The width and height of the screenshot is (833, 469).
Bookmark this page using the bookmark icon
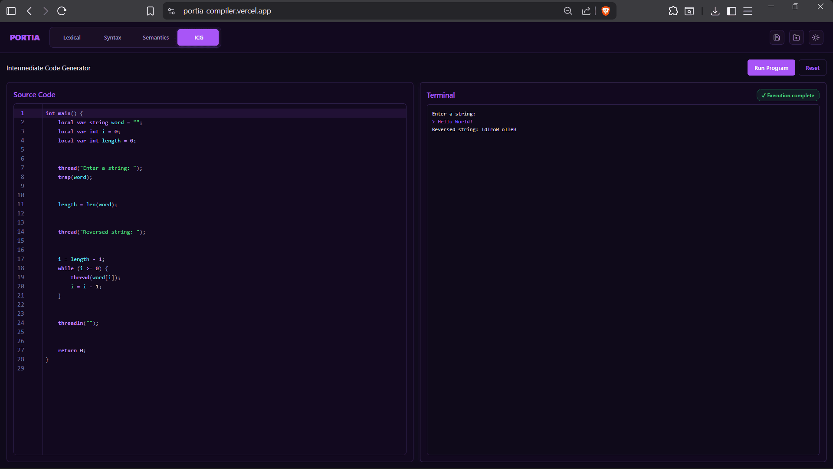point(150,11)
